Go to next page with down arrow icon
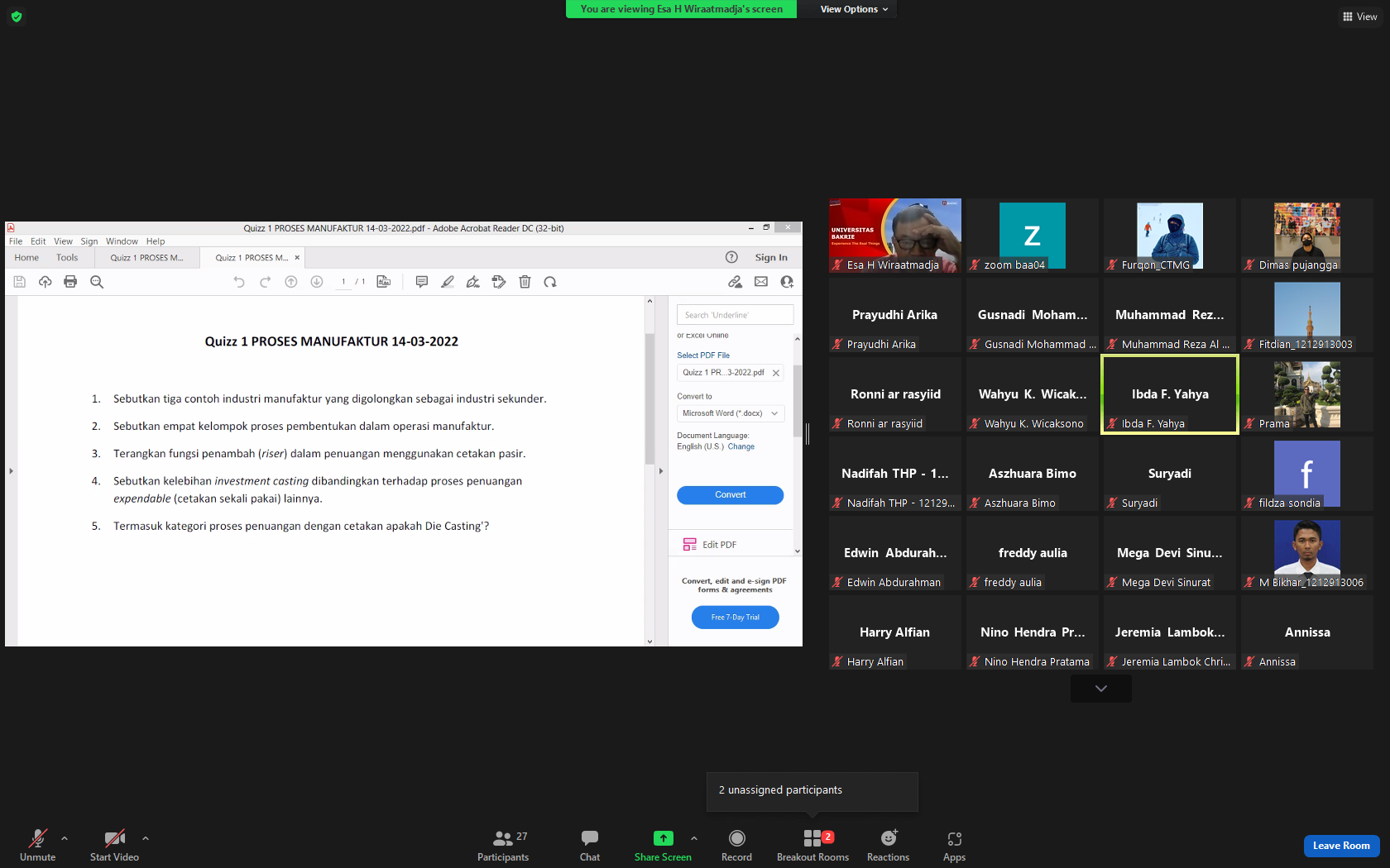The width and height of the screenshot is (1390, 868). click(317, 282)
